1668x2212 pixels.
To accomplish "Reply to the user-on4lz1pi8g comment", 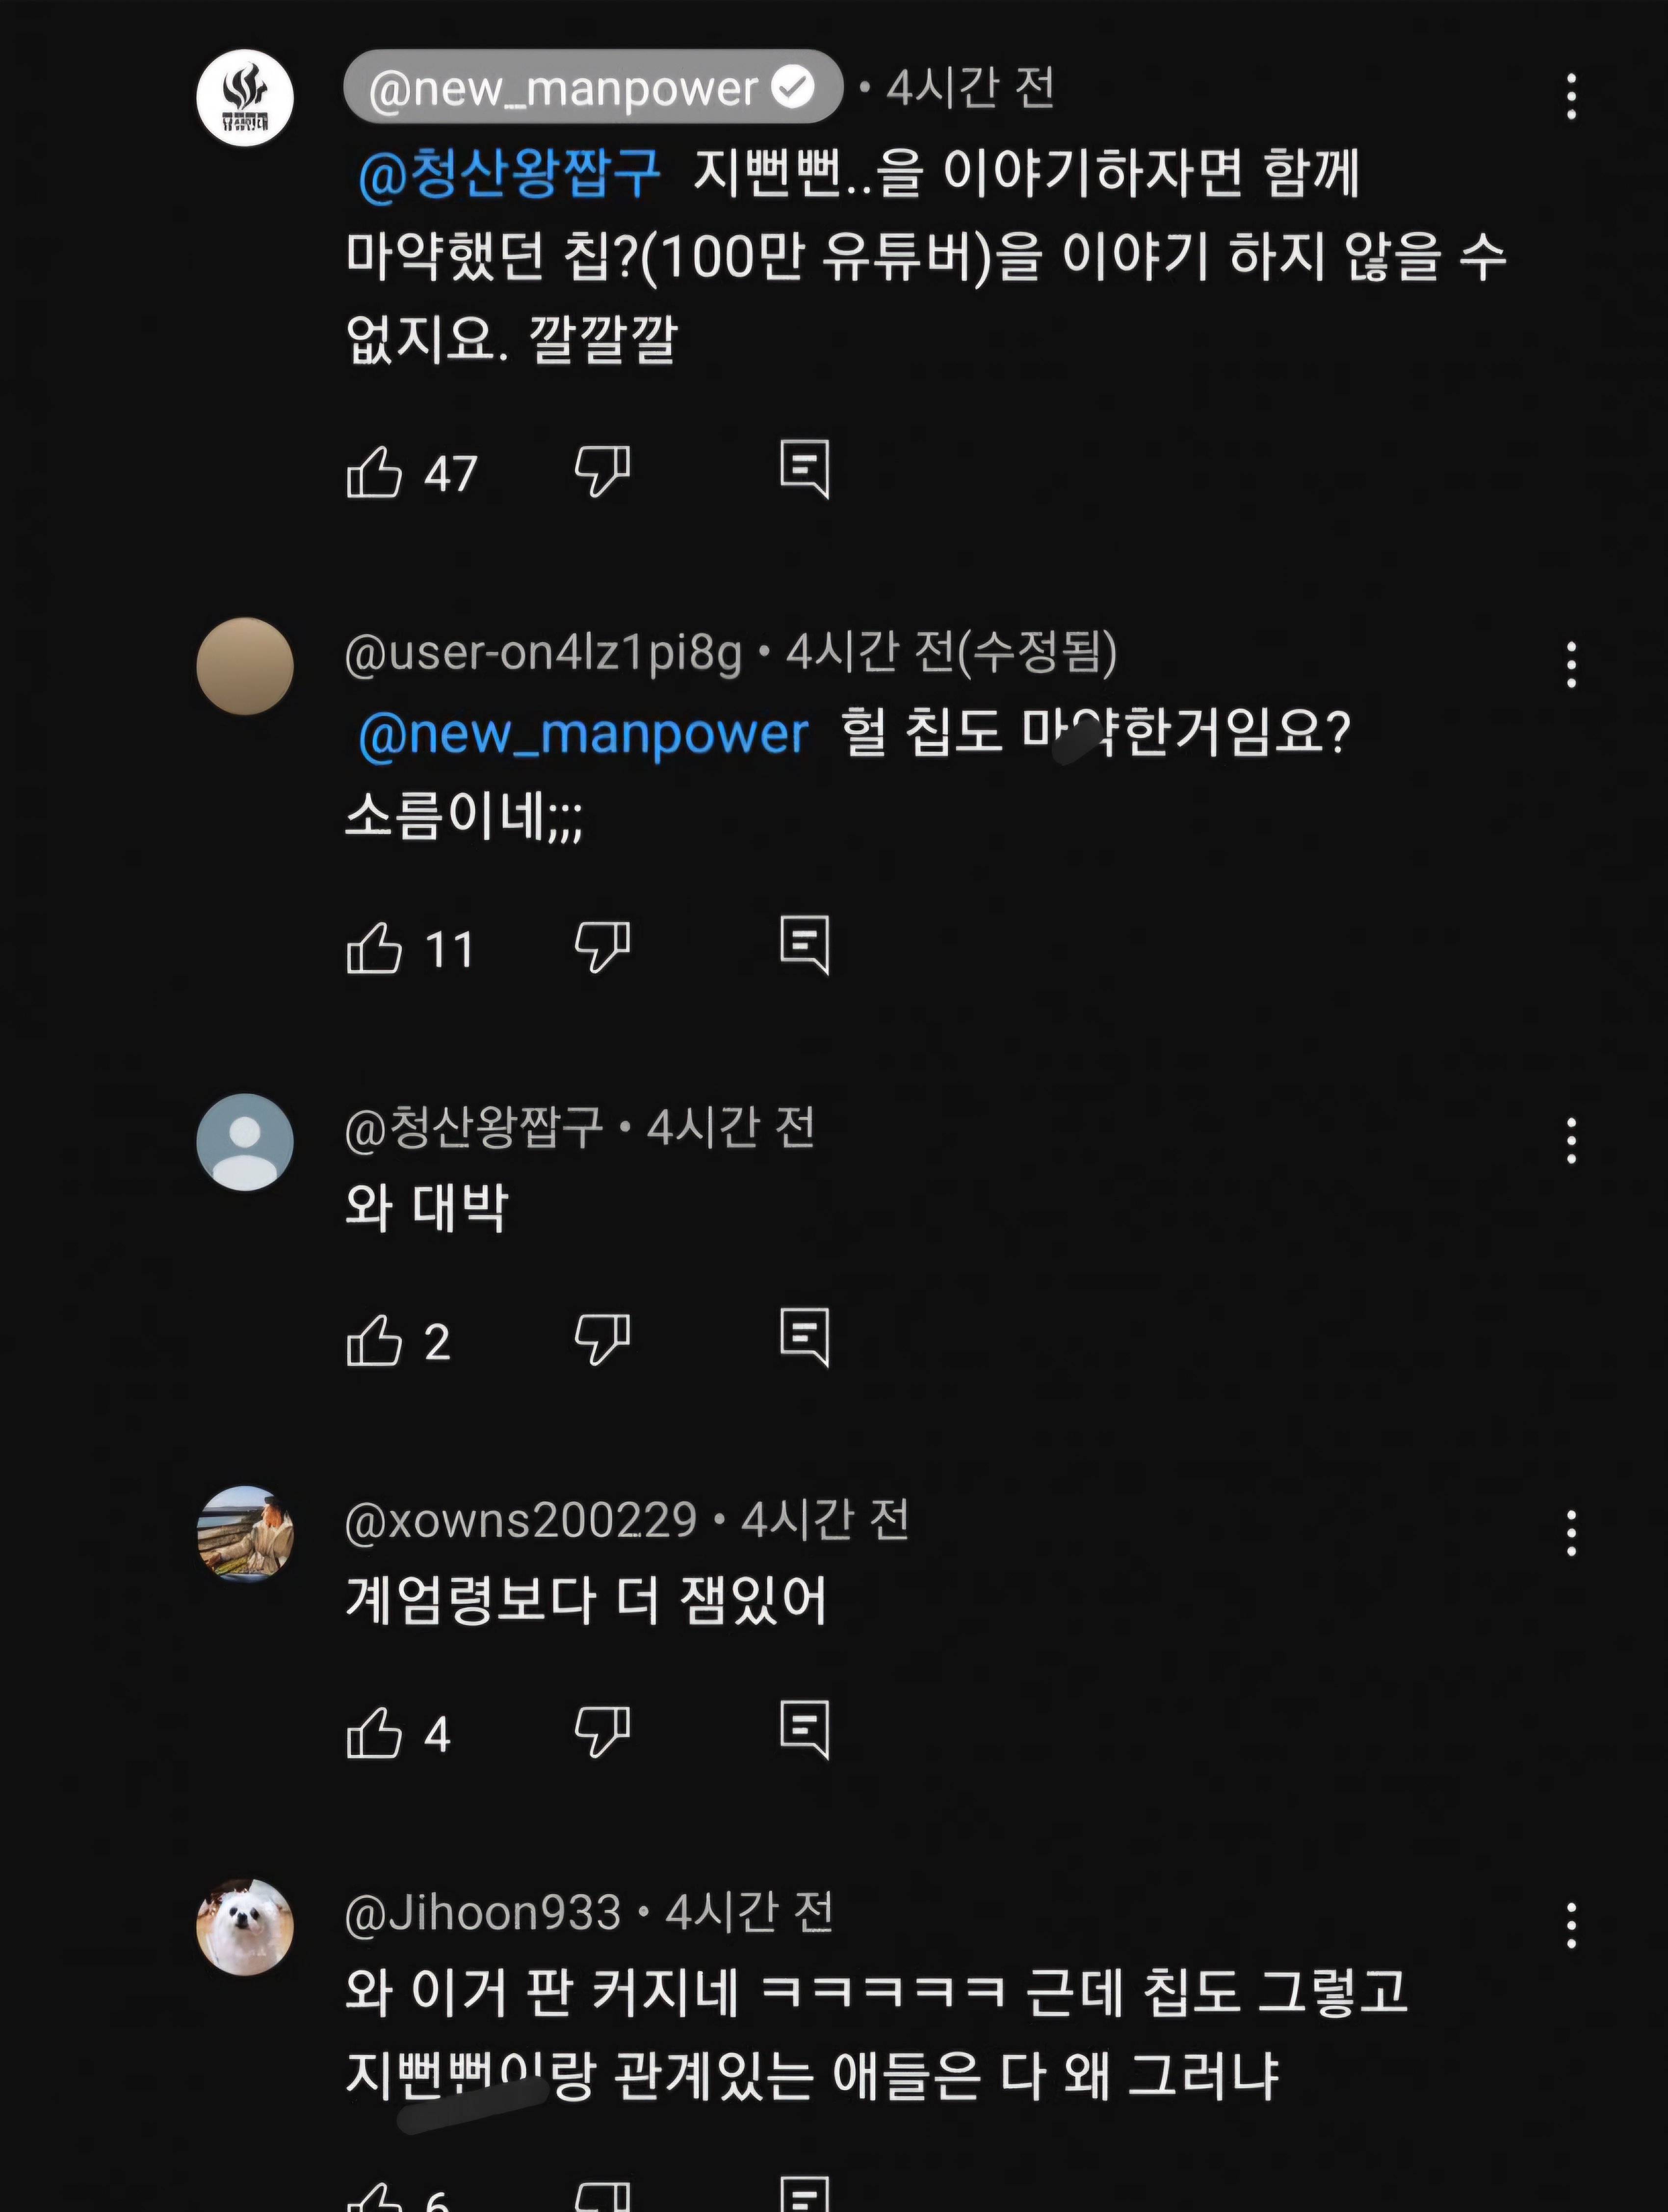I will point(805,944).
